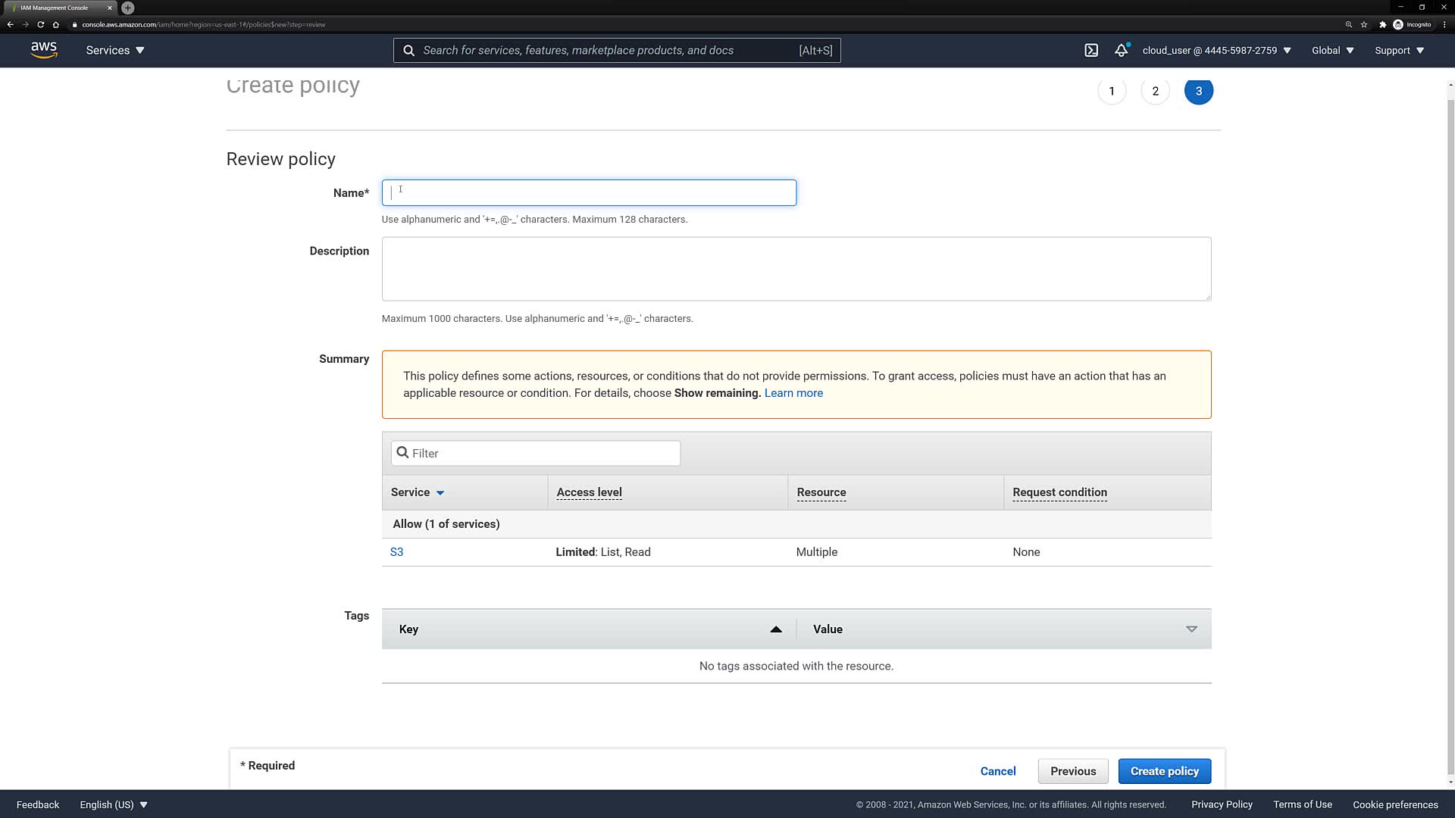Open the English (US) language menu
Image resolution: width=1455 pixels, height=818 pixels.
114,804
